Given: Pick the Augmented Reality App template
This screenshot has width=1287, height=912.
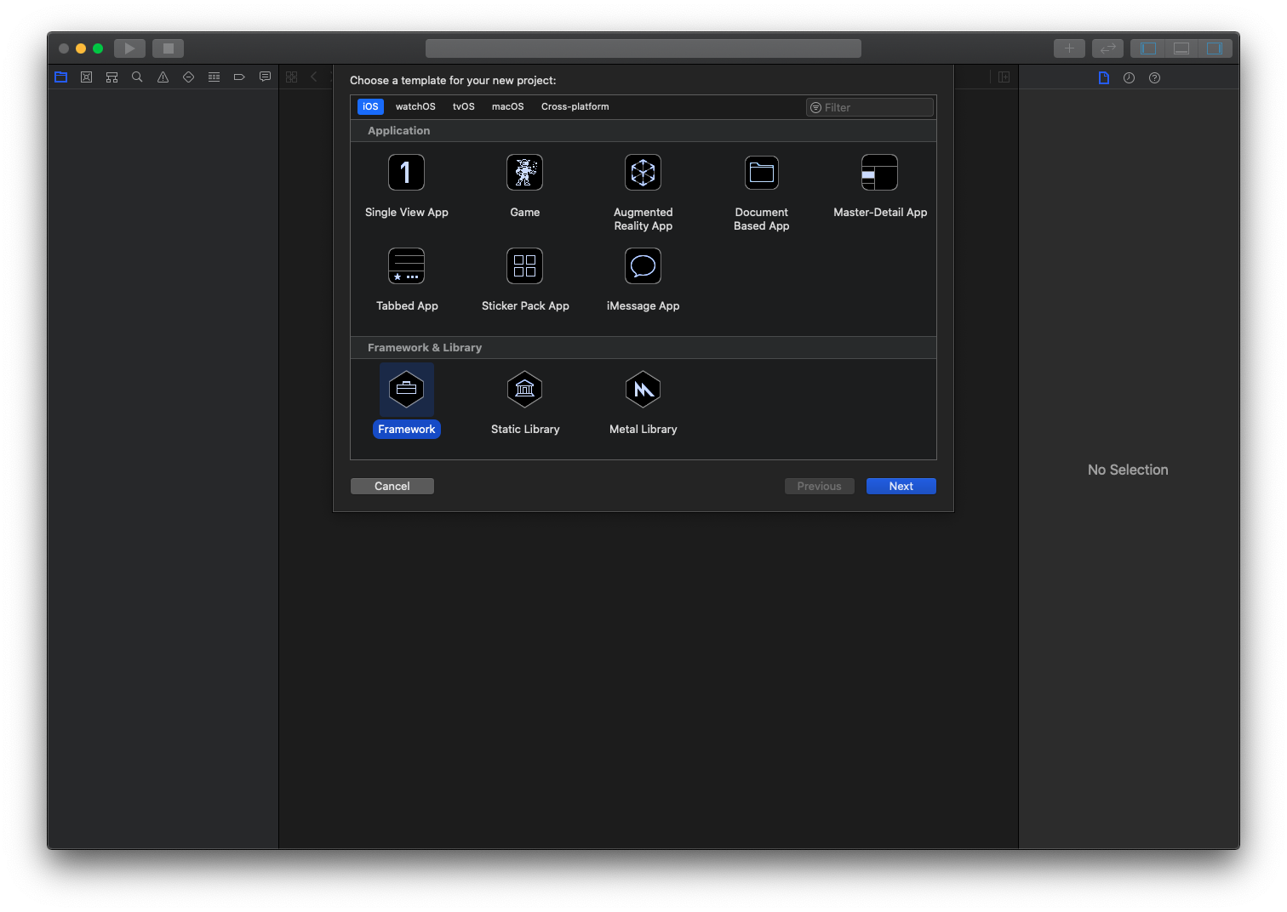Looking at the screenshot, I should [x=643, y=173].
